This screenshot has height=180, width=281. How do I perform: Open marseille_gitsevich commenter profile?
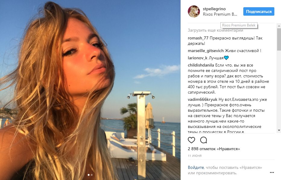[x=206, y=51]
